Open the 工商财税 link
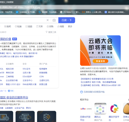129x122 pixels. [10, 77]
